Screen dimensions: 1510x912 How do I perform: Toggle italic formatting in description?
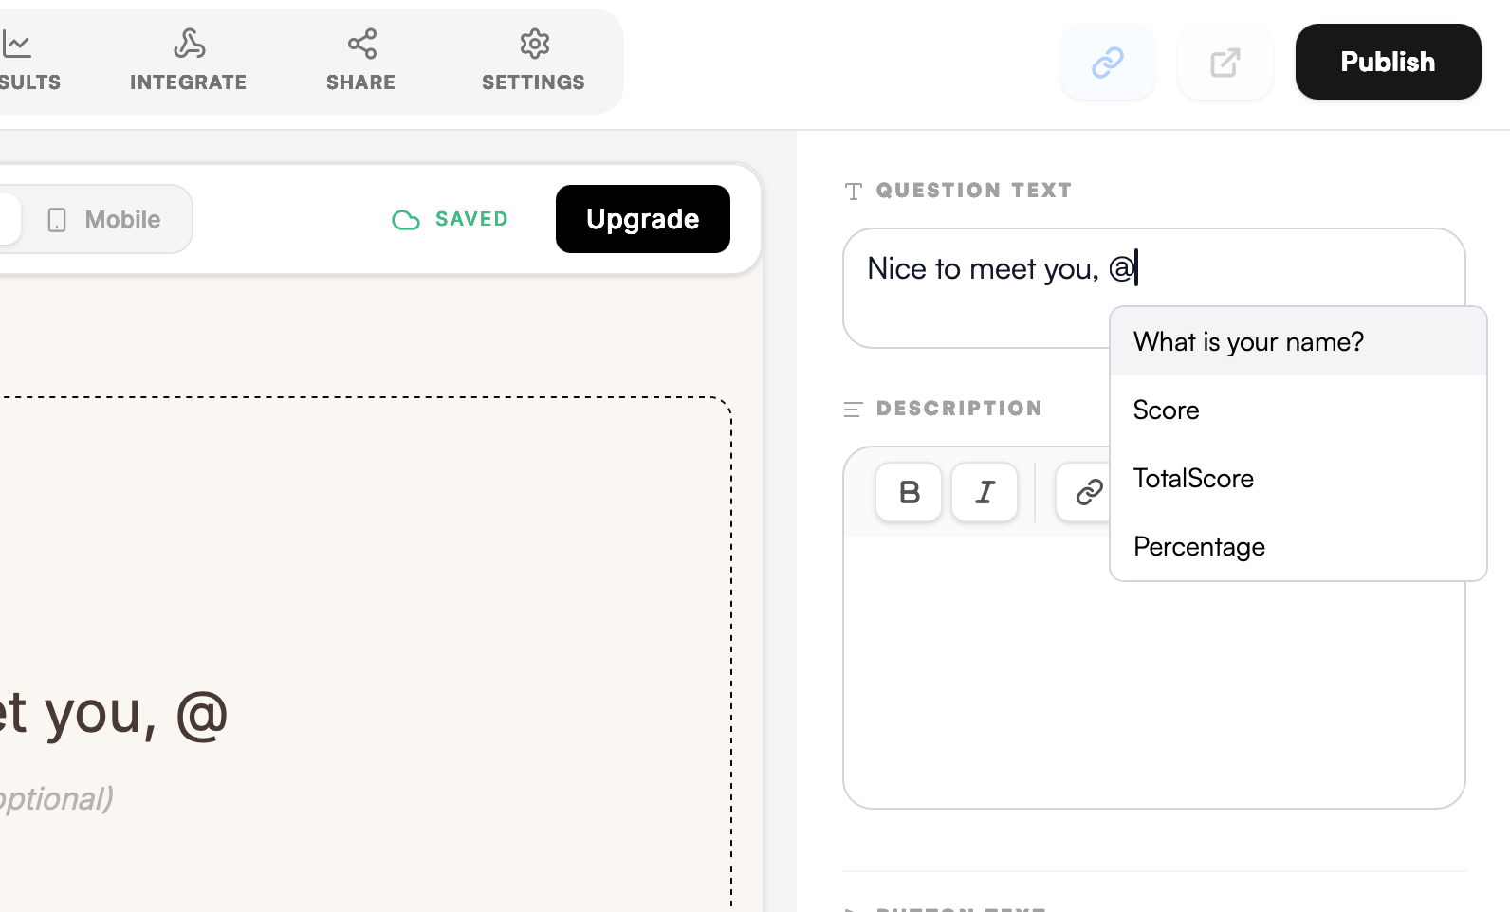(985, 492)
